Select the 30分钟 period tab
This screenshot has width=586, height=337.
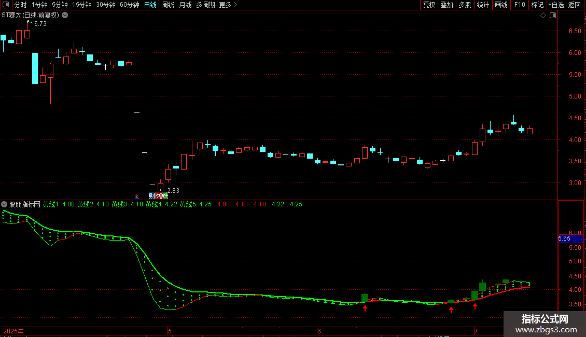point(105,5)
